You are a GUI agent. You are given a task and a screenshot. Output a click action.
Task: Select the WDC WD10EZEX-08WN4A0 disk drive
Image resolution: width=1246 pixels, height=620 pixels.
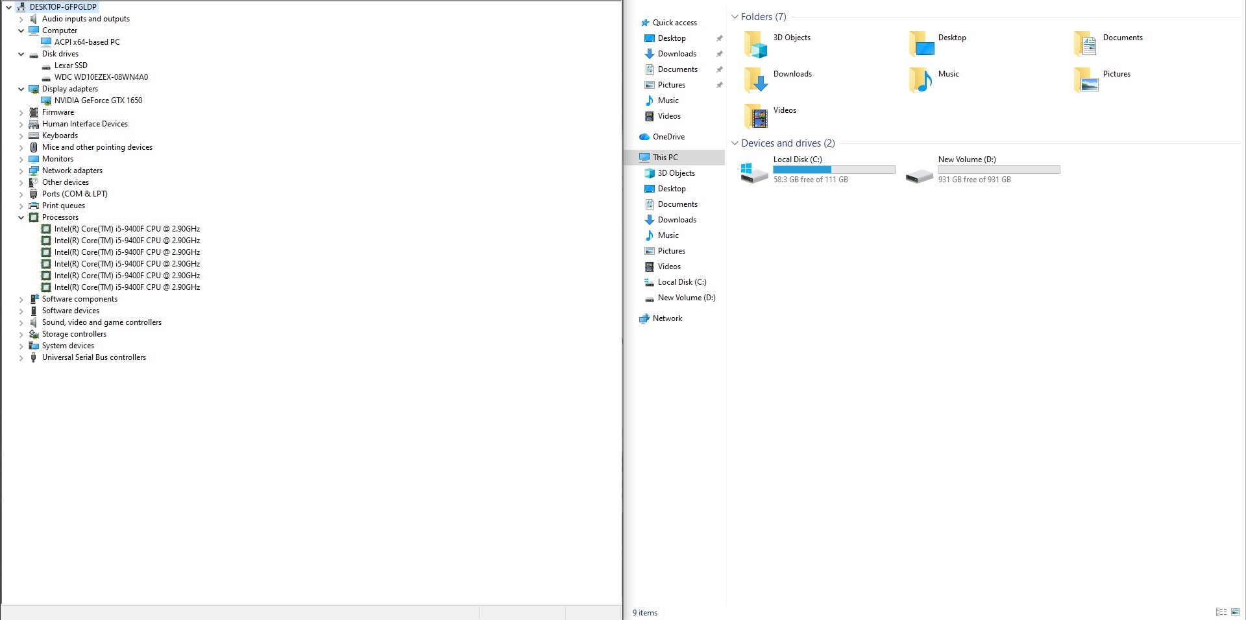101,77
